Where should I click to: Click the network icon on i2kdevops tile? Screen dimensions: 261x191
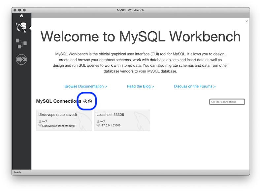40,126
